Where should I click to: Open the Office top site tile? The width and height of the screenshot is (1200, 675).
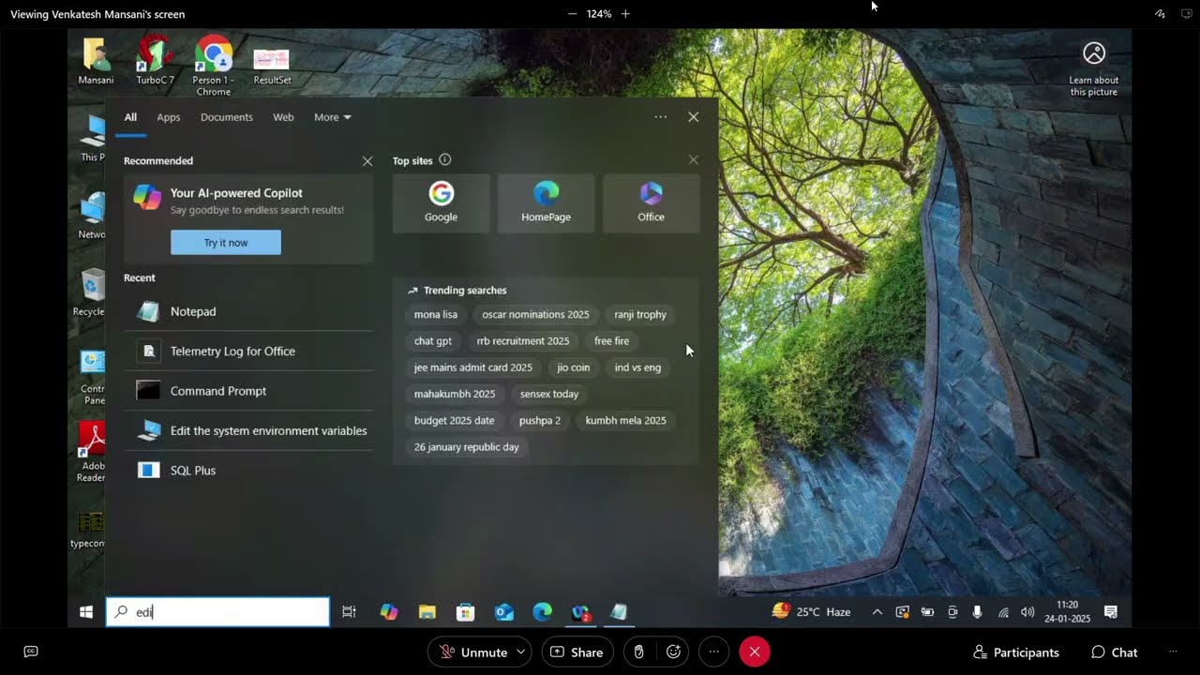click(651, 203)
